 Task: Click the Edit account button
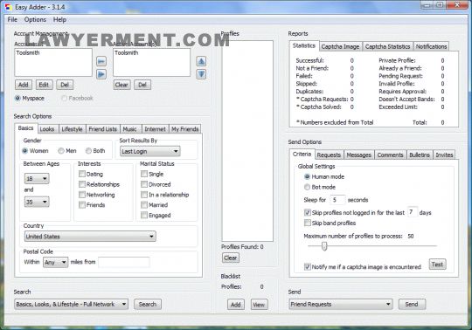[x=44, y=85]
